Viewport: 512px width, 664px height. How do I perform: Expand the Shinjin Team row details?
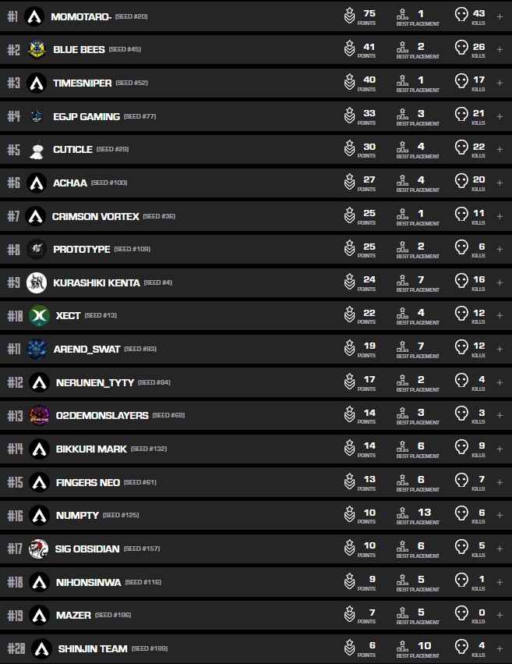pos(500,648)
